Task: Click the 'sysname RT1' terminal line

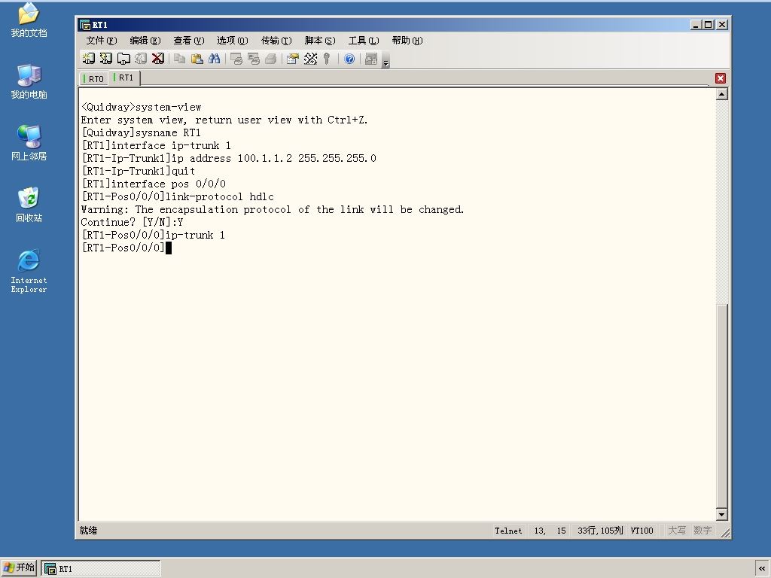Action: [x=141, y=132]
